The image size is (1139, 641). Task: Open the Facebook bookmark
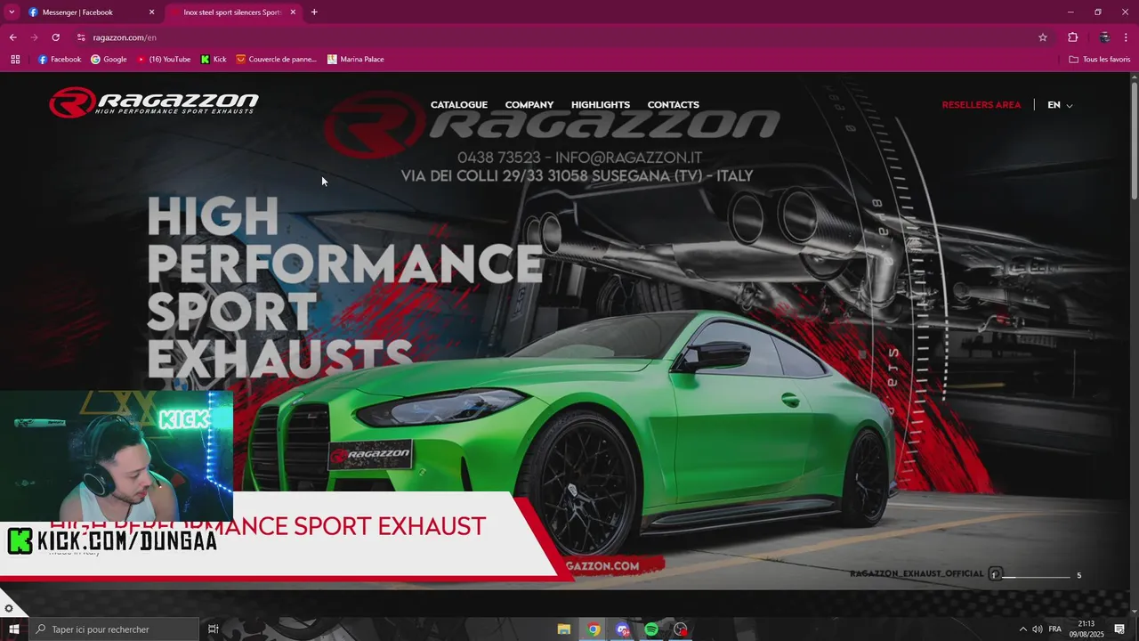[x=60, y=60]
